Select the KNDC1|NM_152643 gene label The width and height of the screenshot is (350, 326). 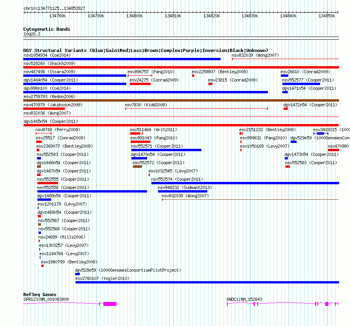[245, 299]
